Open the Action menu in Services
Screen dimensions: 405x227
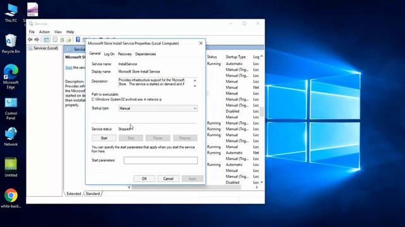44,32
